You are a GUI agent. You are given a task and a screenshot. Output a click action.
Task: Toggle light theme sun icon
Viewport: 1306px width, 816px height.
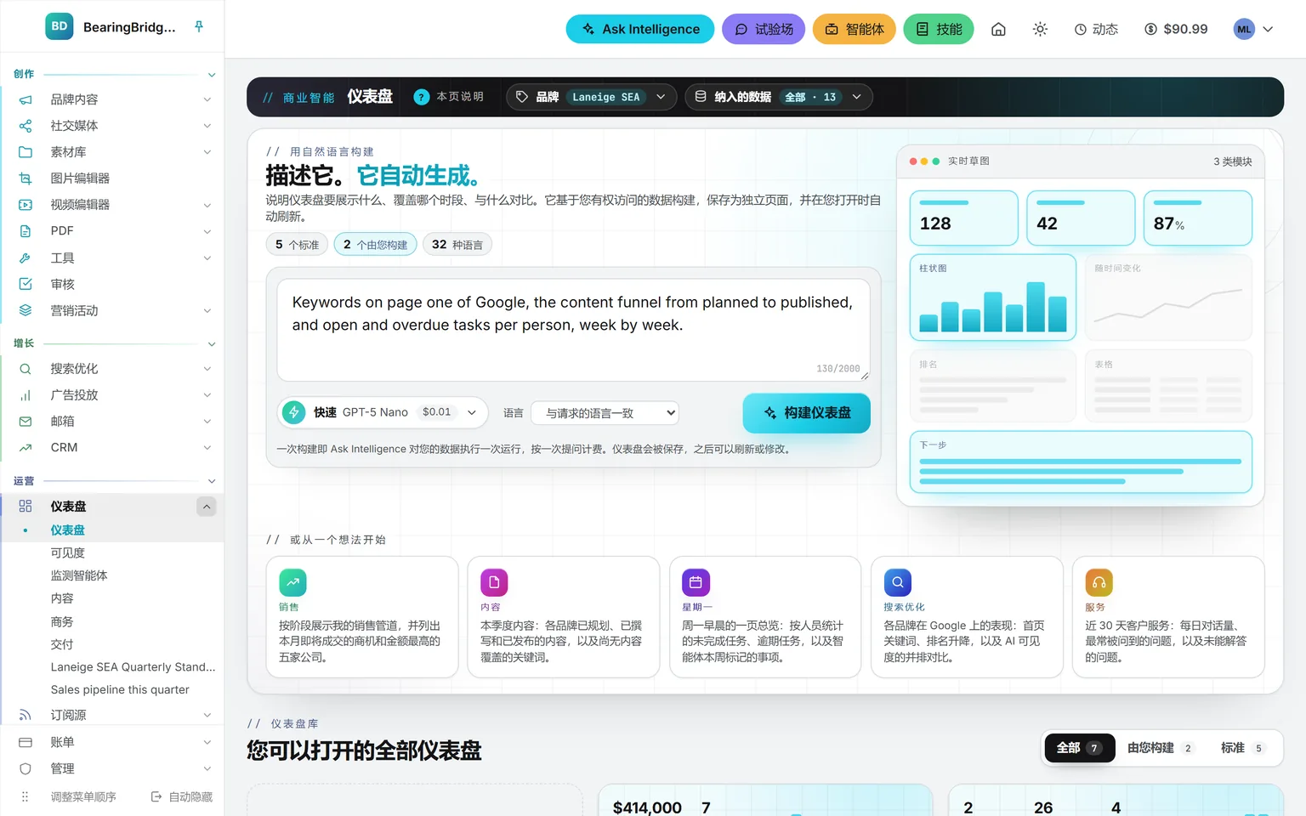click(1040, 29)
